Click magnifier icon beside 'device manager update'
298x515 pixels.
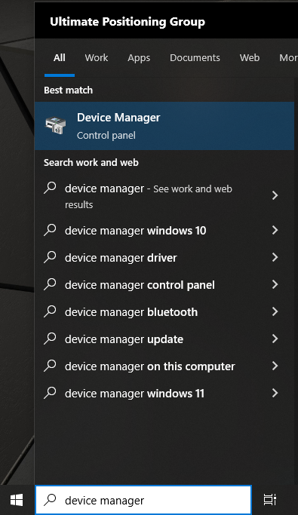[50, 339]
